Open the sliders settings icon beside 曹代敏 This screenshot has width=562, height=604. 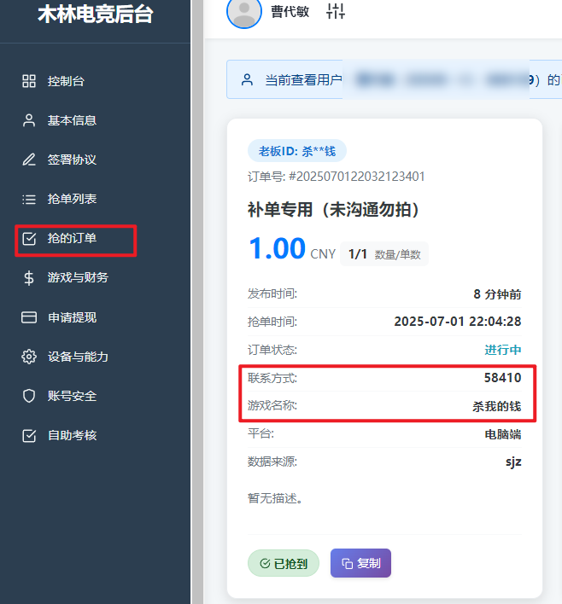[336, 12]
